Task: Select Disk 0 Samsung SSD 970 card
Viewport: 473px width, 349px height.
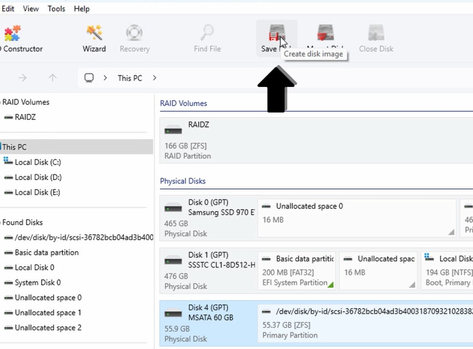Action: tap(208, 218)
